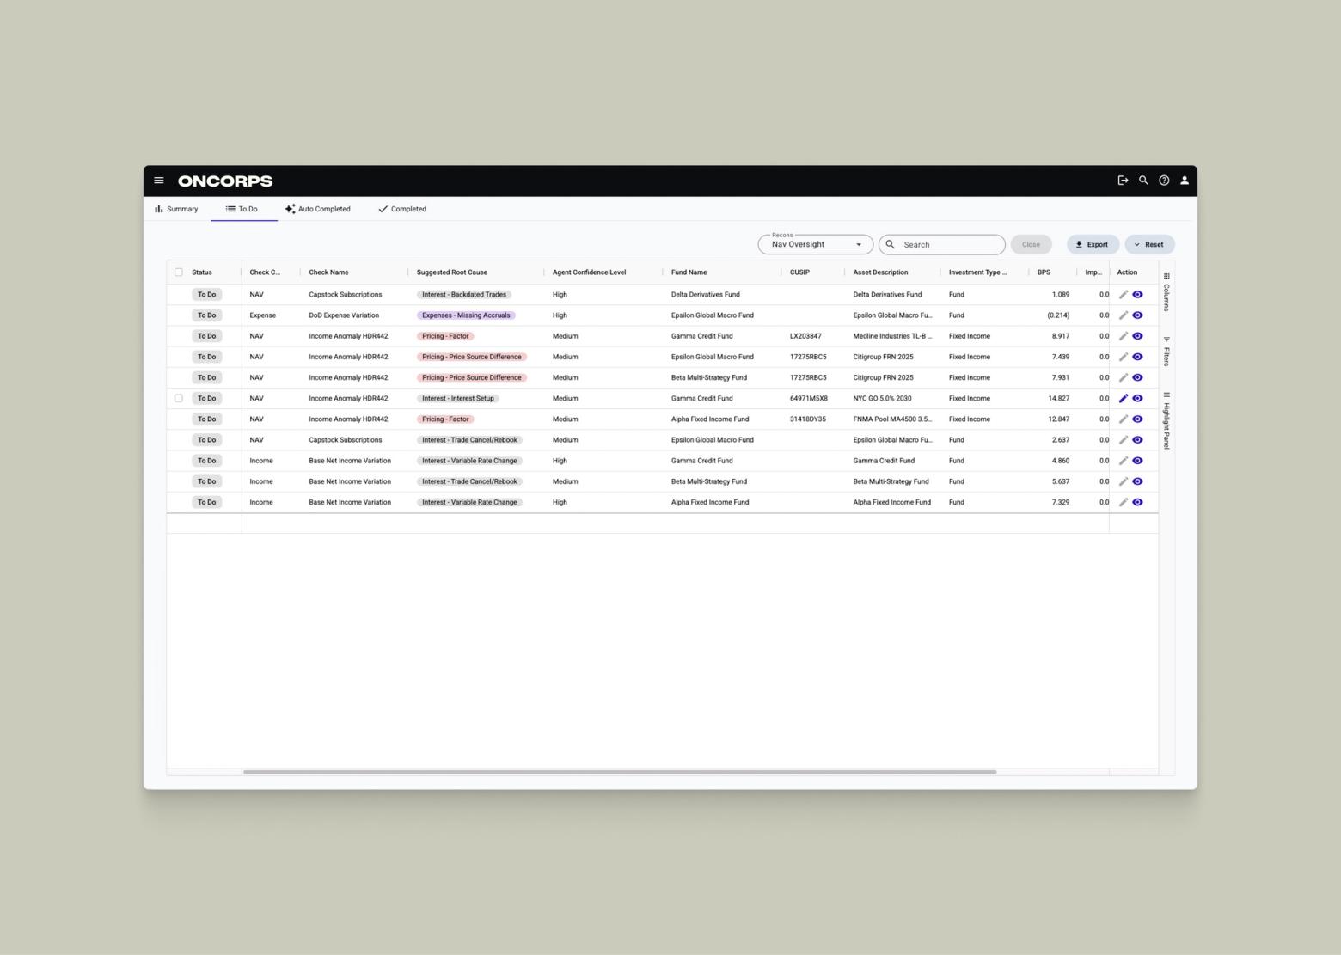Screen dimensions: 1341x955
Task: Click the horizontal scrollbar thumb
Action: (x=620, y=772)
